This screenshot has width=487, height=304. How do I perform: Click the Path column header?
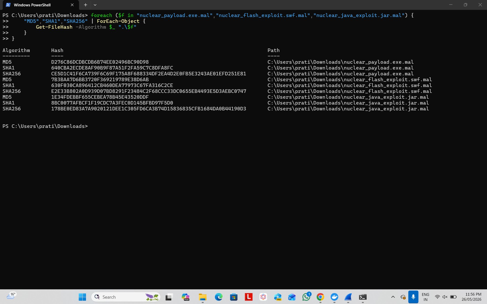[273, 50]
